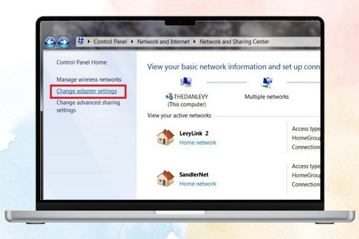Open Control Panel Home link
Screen dimensions: 359x239
click(81, 62)
